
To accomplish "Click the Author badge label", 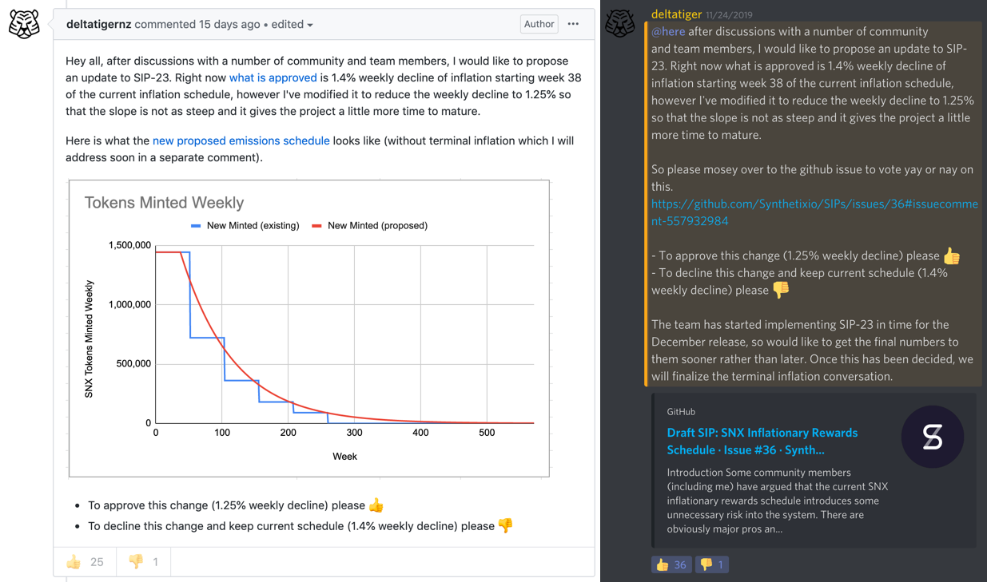I will point(539,24).
